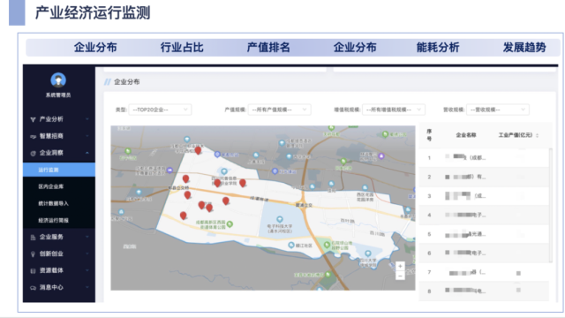The image size is (565, 318).
Task: Click the 智慧招商 handshake icon
Action: (33, 136)
